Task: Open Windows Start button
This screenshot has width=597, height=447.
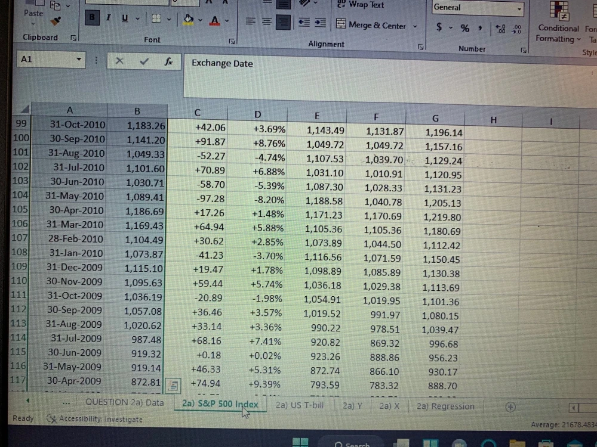Action: (300, 442)
